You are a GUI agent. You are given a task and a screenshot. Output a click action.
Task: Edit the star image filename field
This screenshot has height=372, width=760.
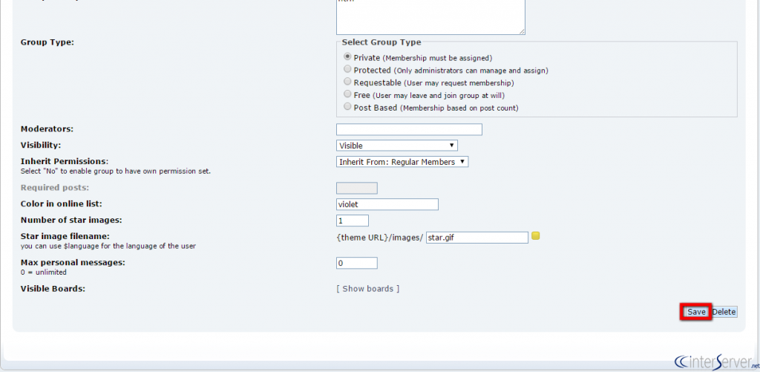pos(477,238)
